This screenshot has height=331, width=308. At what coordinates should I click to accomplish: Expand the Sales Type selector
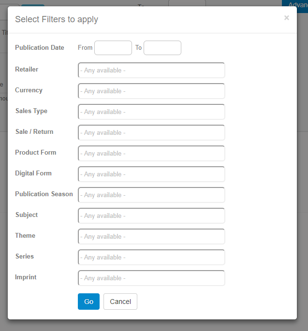tap(151, 112)
